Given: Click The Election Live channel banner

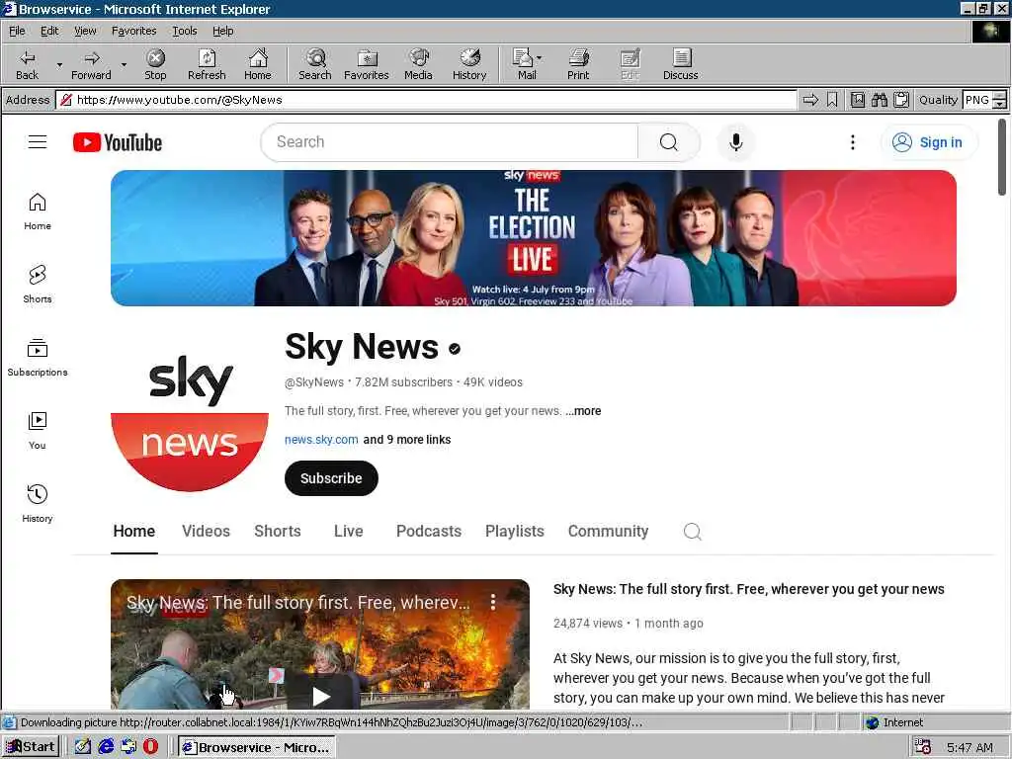Looking at the screenshot, I should click(x=533, y=238).
